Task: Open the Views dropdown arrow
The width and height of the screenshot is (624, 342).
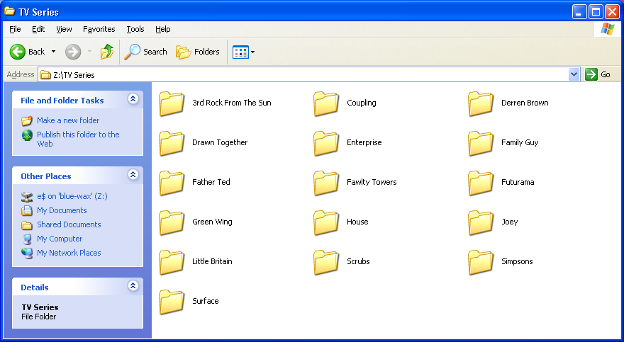Action: point(252,52)
